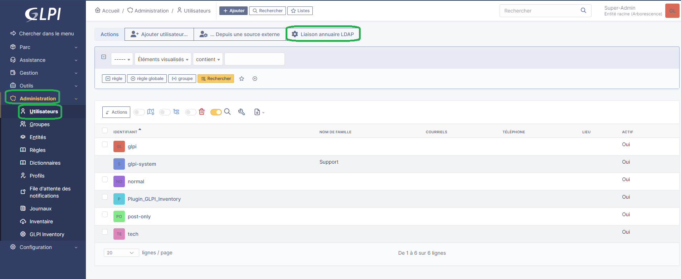Add a règle globale criterion
The height and width of the screenshot is (279, 681).
click(x=147, y=79)
